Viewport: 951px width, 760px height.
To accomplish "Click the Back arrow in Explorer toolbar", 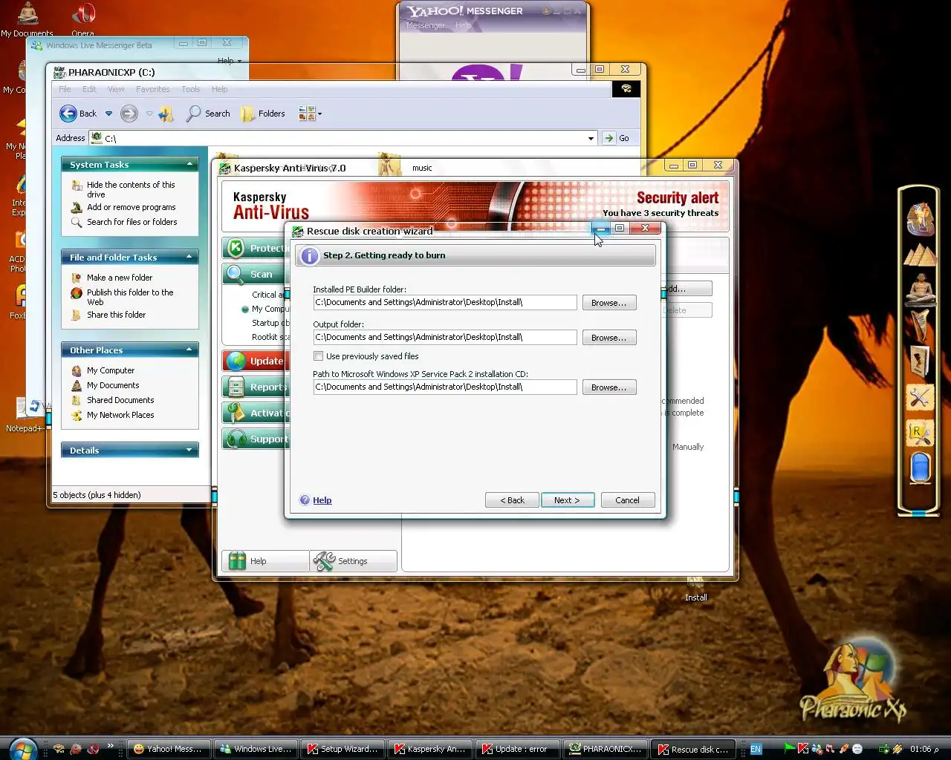I will tap(78, 114).
